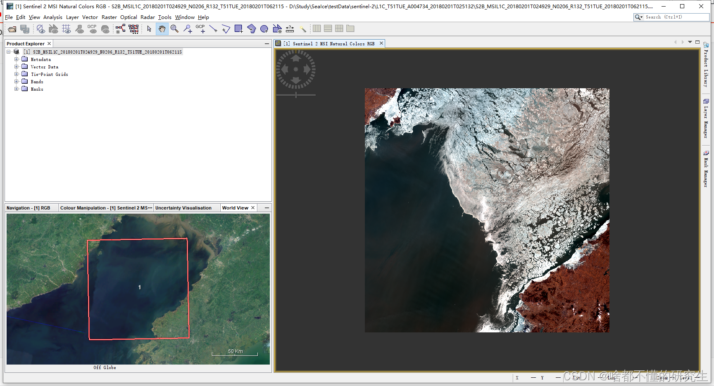Image resolution: width=714 pixels, height=386 pixels.
Task: Select the Selection arrow tool
Action: pos(148,29)
